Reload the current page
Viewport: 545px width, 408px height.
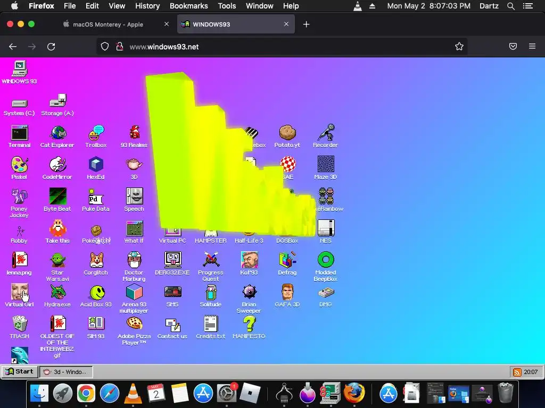[51, 47]
